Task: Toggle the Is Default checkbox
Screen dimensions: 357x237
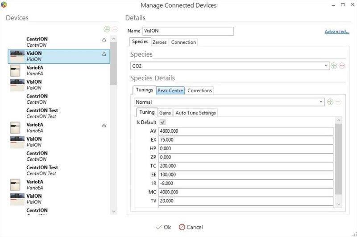Action: 162,122
